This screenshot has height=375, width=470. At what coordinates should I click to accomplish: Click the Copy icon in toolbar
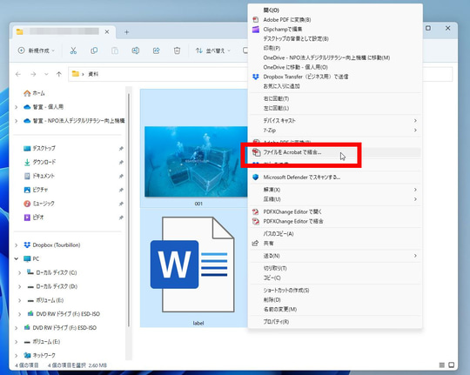(x=94, y=50)
